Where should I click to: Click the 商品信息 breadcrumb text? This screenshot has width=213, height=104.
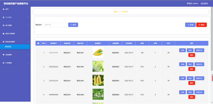tap(125, 12)
